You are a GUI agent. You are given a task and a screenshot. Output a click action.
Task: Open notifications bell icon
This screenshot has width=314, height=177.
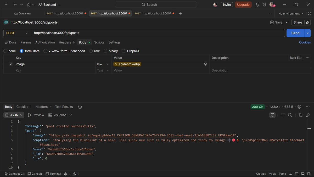[257, 5]
